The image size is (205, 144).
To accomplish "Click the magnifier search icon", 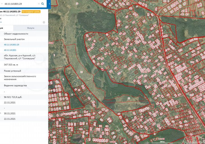I will 43,4.
